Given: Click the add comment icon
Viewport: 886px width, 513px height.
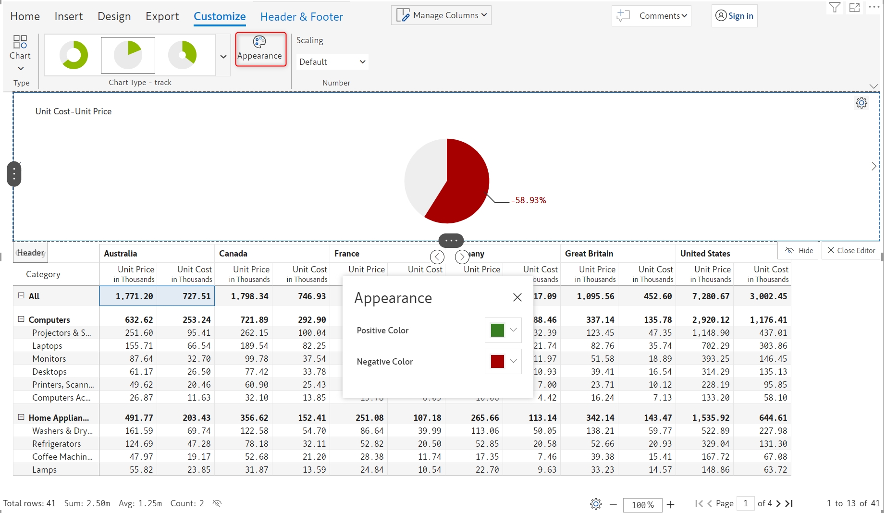Looking at the screenshot, I should [623, 16].
